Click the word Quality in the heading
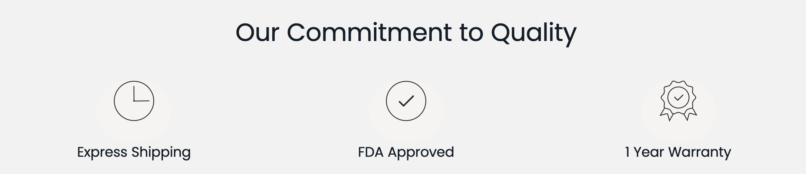806x174 pixels. (534, 34)
